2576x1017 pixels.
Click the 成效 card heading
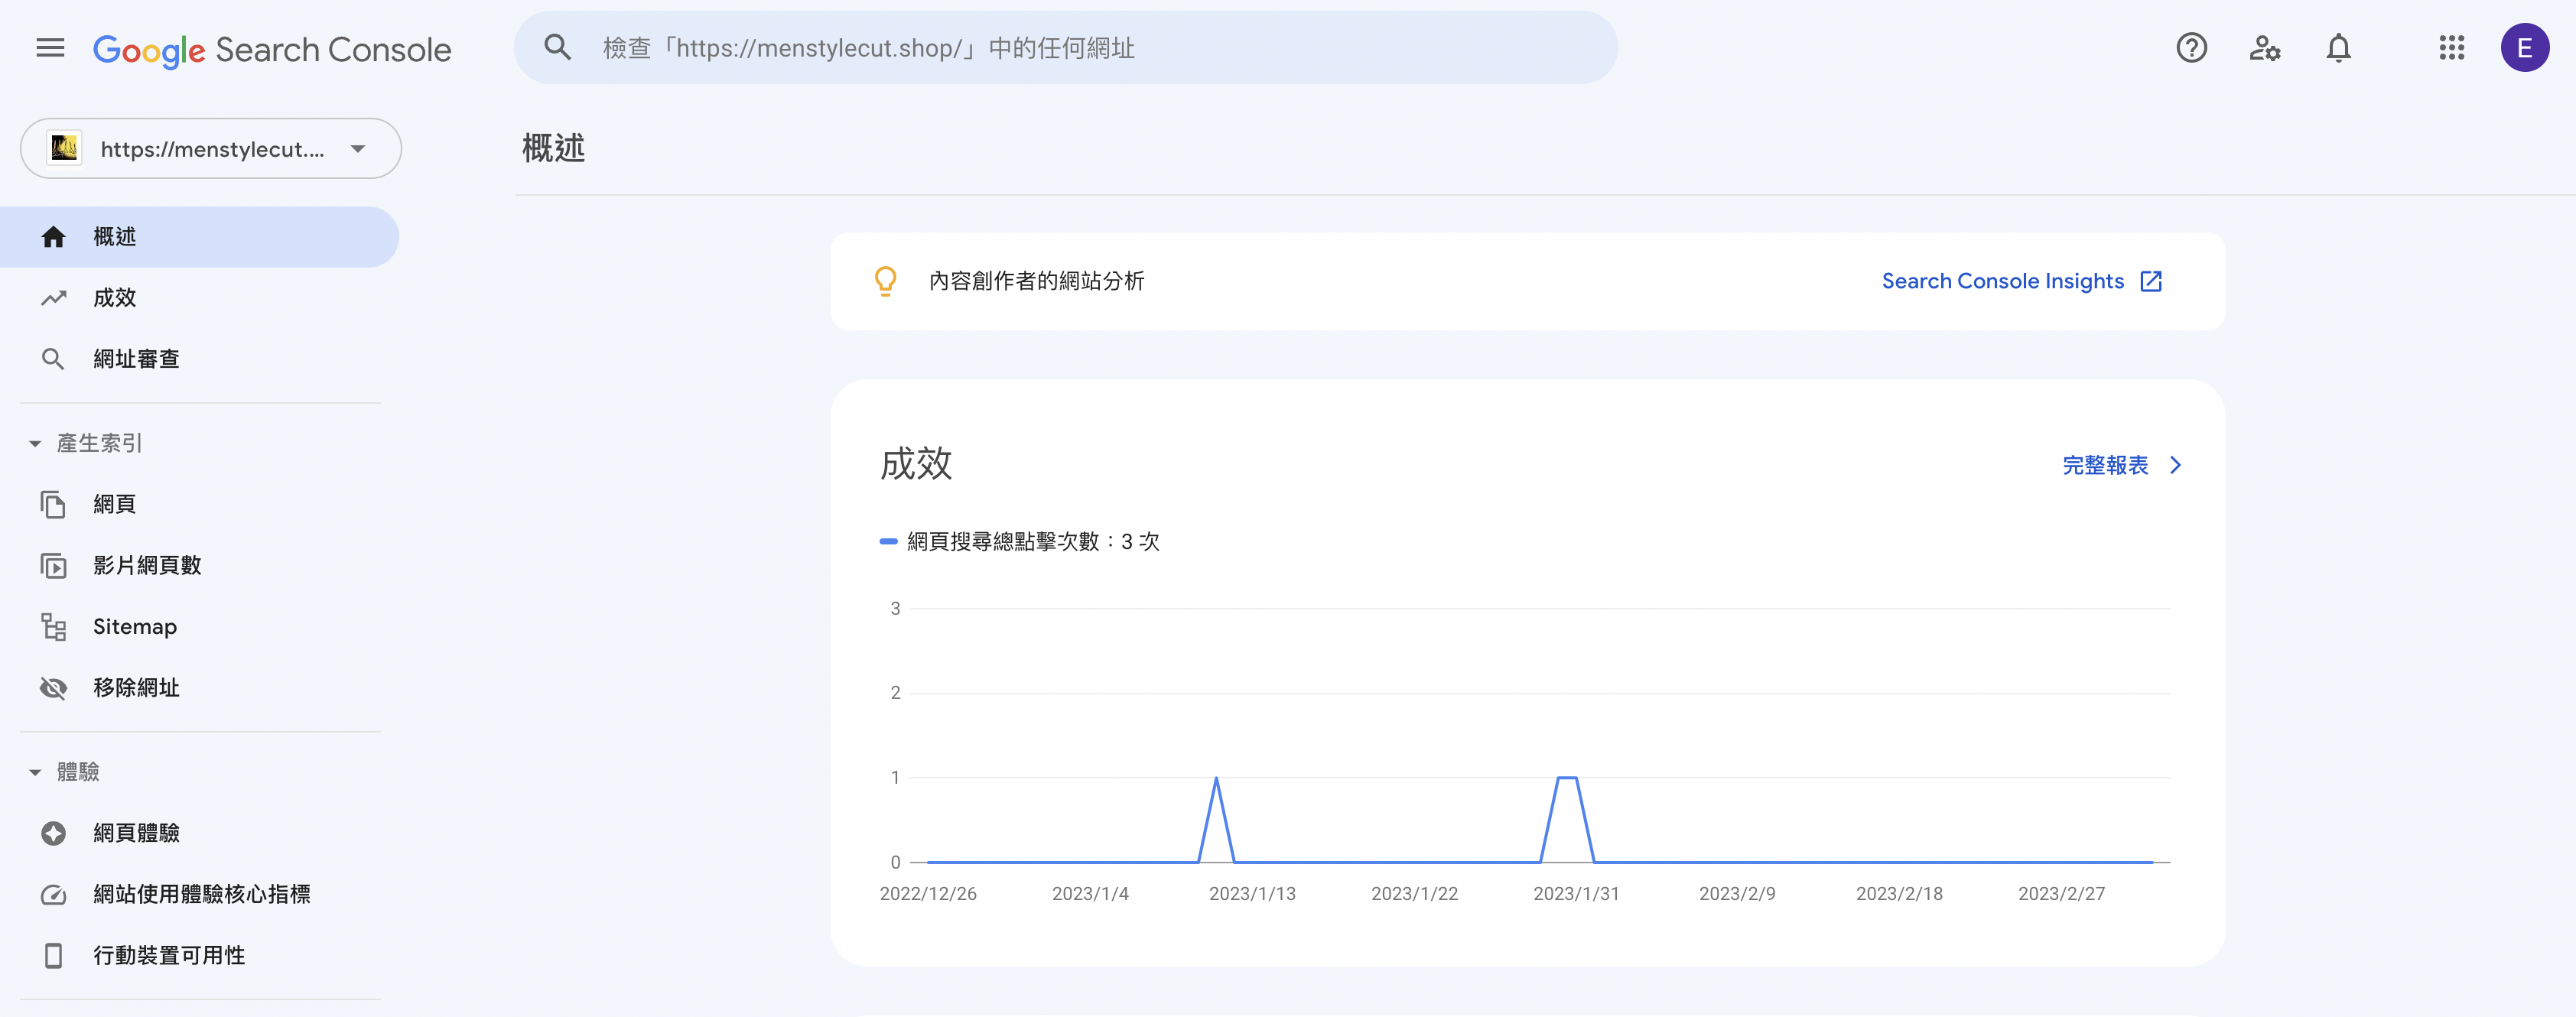coord(916,464)
